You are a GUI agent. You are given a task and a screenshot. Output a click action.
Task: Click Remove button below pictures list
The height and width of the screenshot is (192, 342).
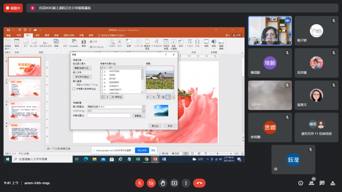[x=117, y=97]
